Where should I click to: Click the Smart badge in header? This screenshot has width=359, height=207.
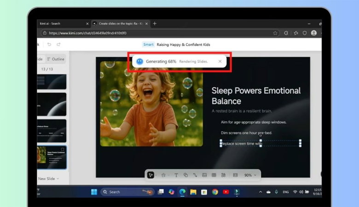click(x=148, y=44)
